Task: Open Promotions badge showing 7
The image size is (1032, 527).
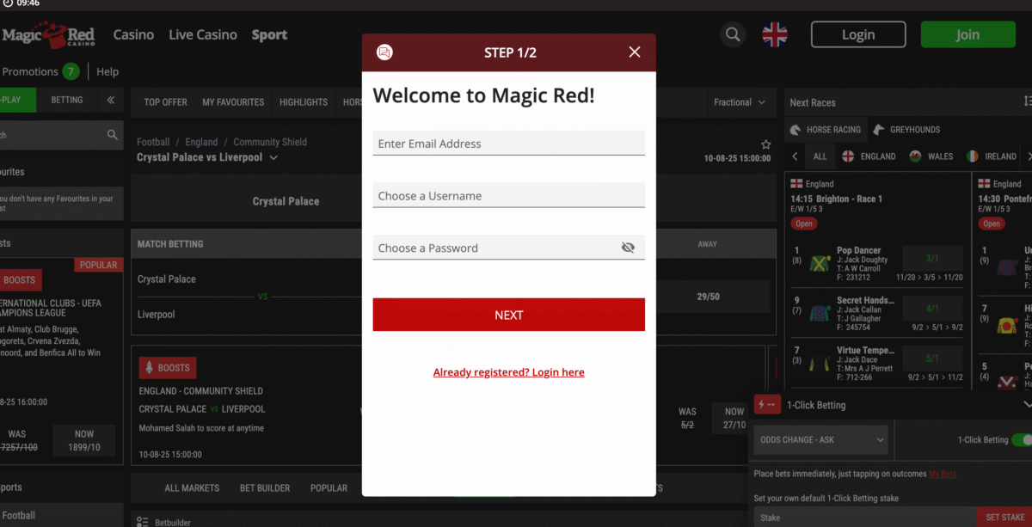Action: pos(71,71)
